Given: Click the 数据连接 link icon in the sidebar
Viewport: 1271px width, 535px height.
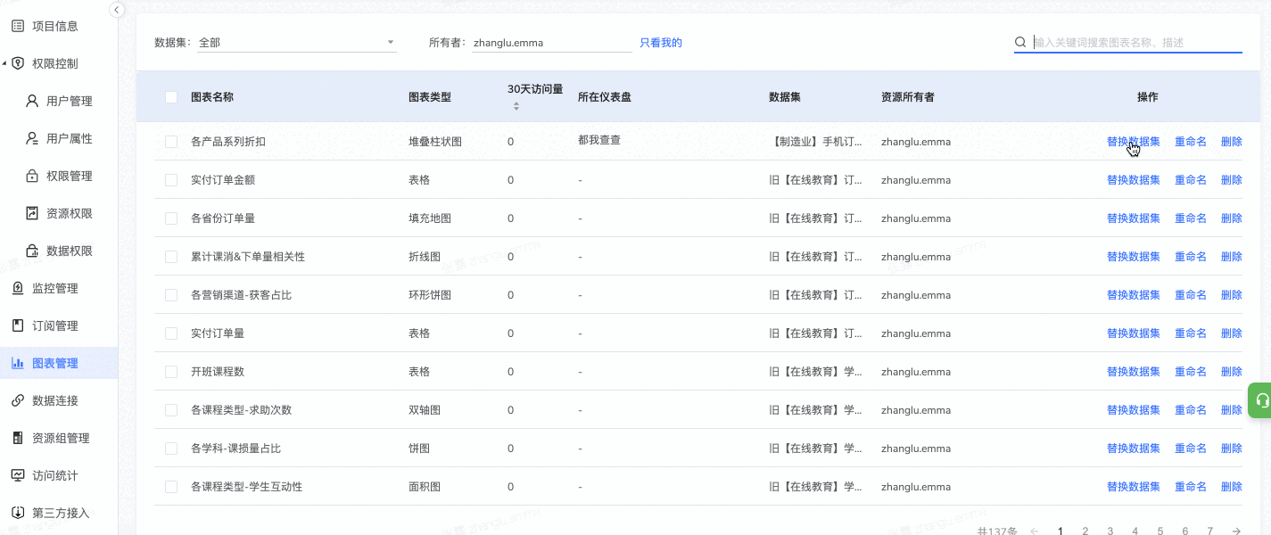Looking at the screenshot, I should click(x=18, y=400).
